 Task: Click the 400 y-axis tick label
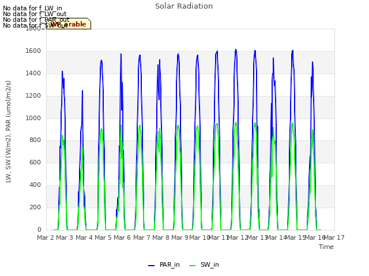[35, 185]
